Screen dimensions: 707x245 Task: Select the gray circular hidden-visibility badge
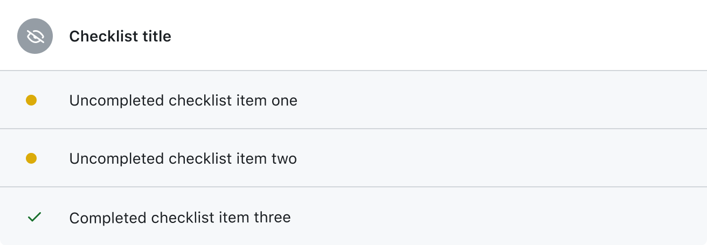click(x=35, y=36)
